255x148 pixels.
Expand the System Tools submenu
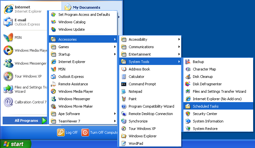coord(150,62)
